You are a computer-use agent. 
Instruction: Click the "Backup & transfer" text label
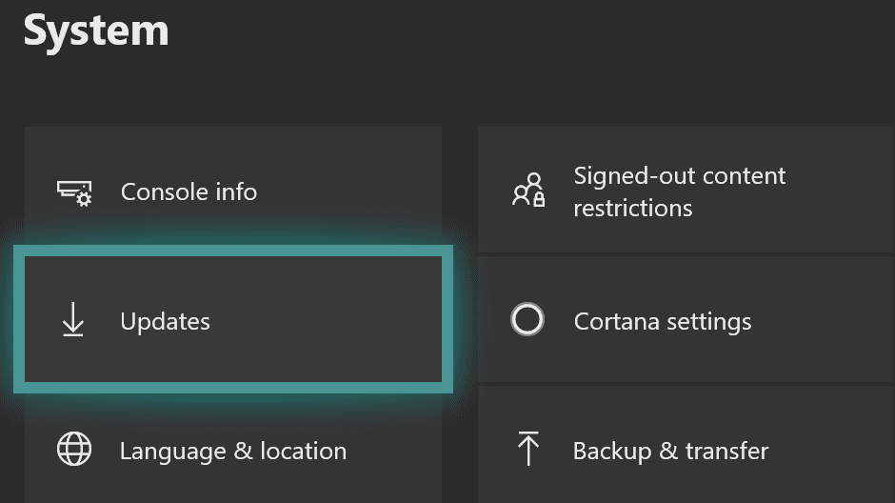coord(670,451)
